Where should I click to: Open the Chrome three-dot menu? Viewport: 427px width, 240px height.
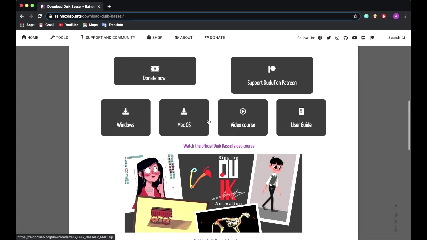pos(405,16)
